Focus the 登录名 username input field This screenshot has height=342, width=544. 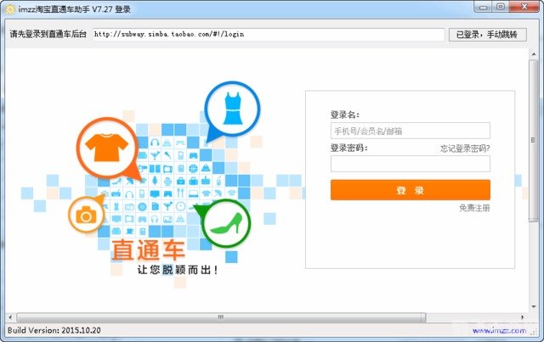[x=410, y=132]
